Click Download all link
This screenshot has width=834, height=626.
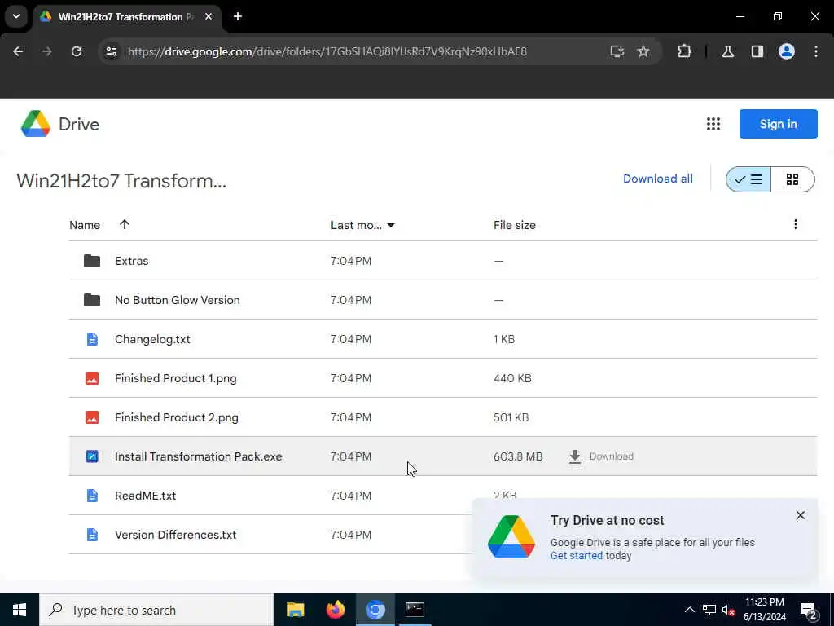coord(657,179)
